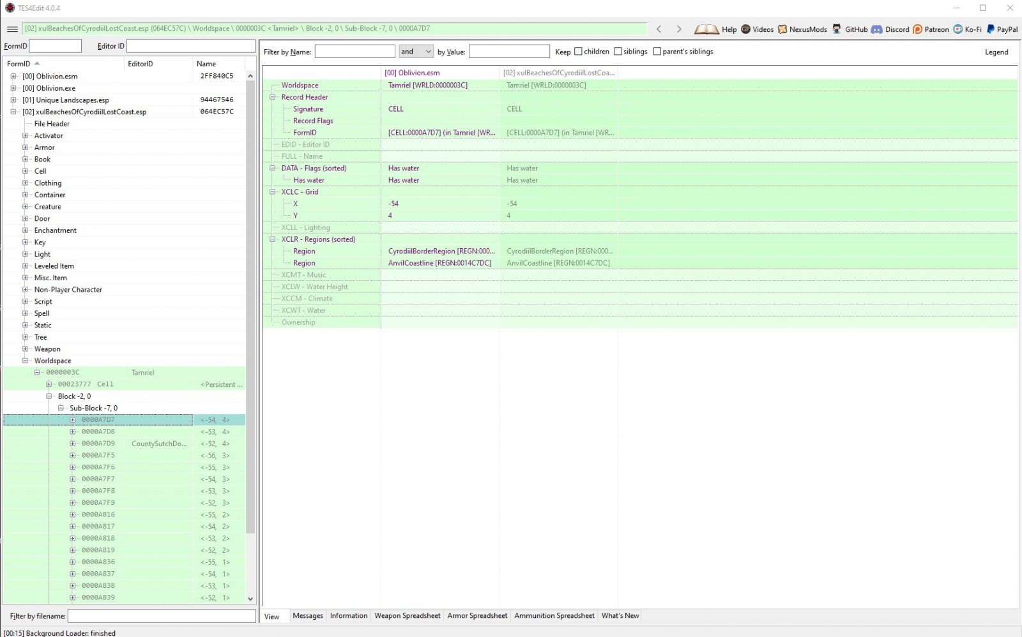Click tree scrollbar down arrow
Screen dimensions: 1022x637
250,599
